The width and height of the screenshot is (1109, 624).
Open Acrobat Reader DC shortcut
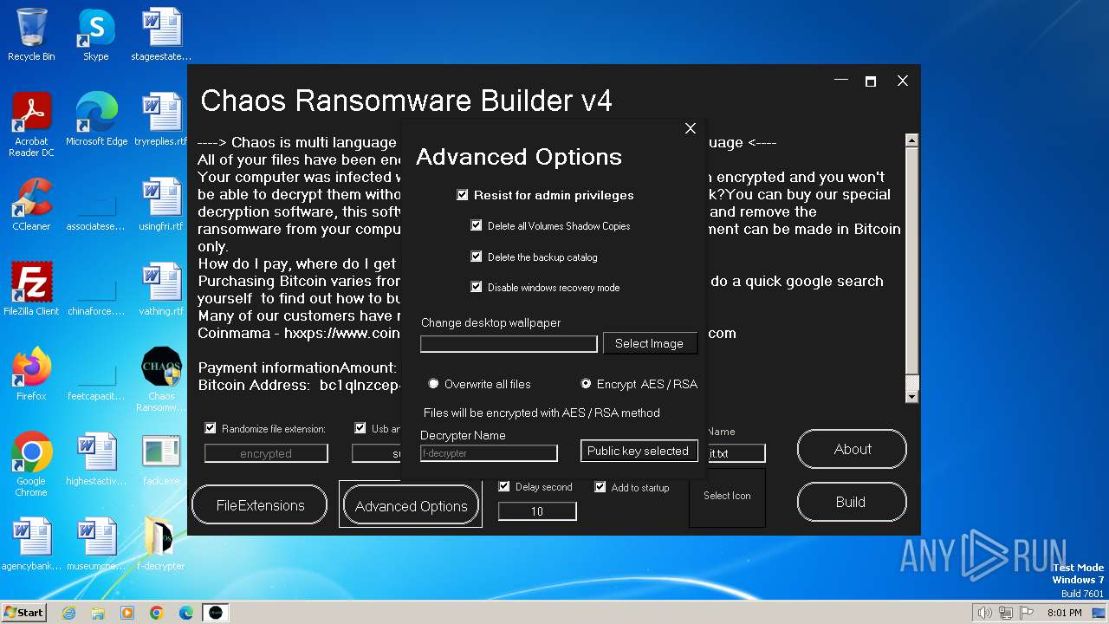click(31, 125)
